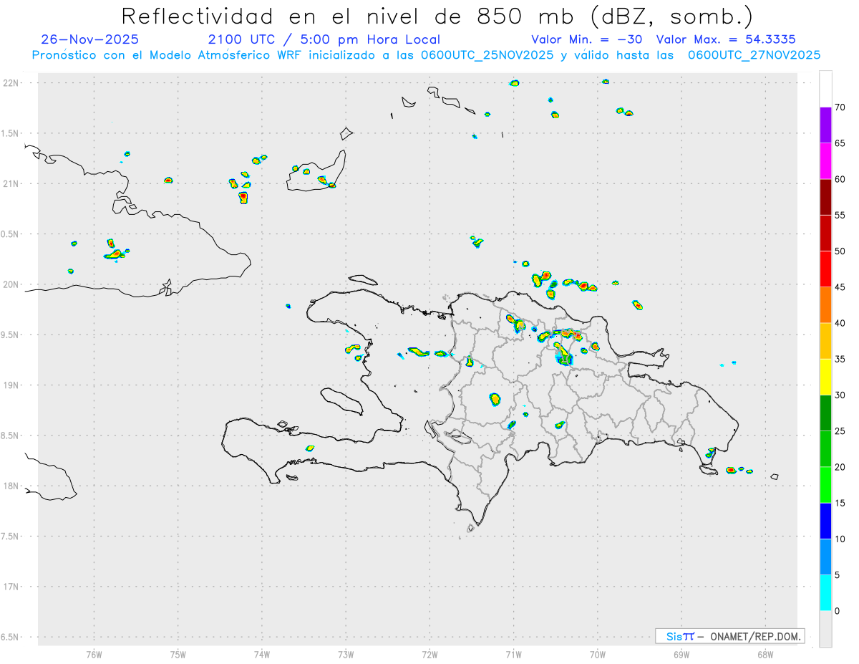Click the latitude axis label '19N'

click(x=11, y=385)
